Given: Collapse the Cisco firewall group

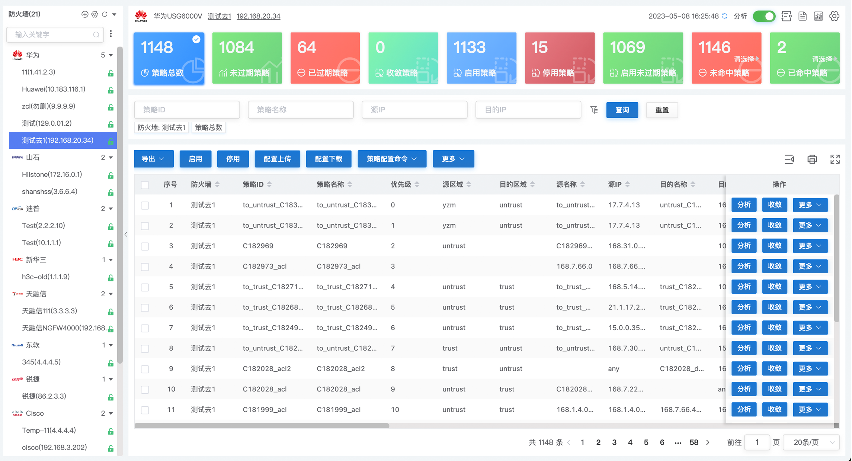Looking at the screenshot, I should coord(111,413).
